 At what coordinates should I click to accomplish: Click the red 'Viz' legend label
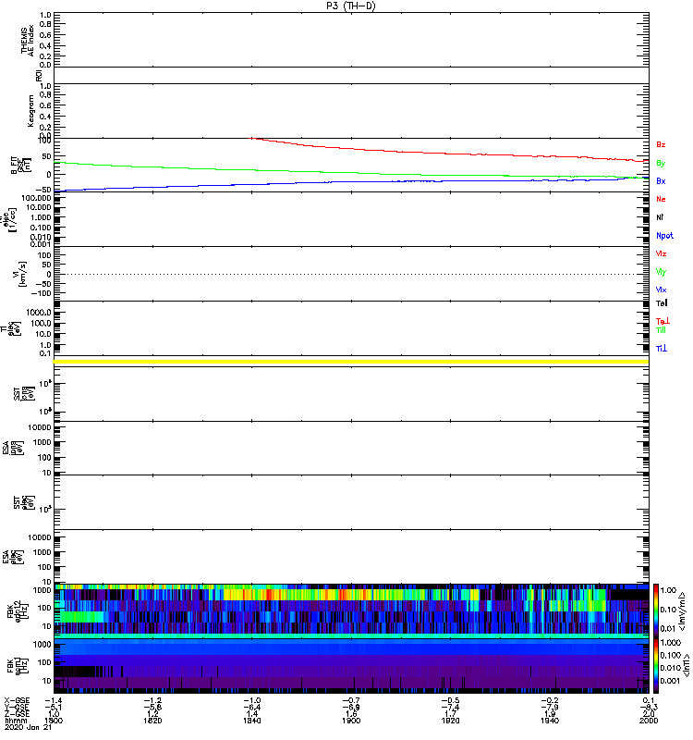[x=661, y=253]
